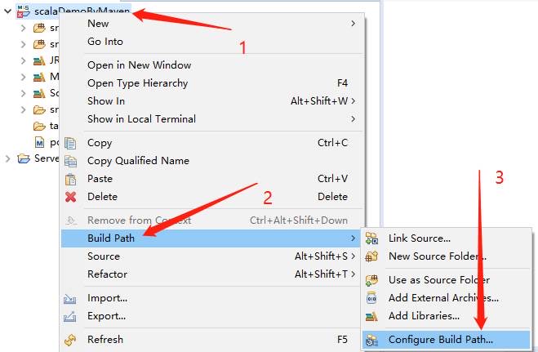Select Build Path menu entry
Screen dimensions: 538x352
click(111, 238)
